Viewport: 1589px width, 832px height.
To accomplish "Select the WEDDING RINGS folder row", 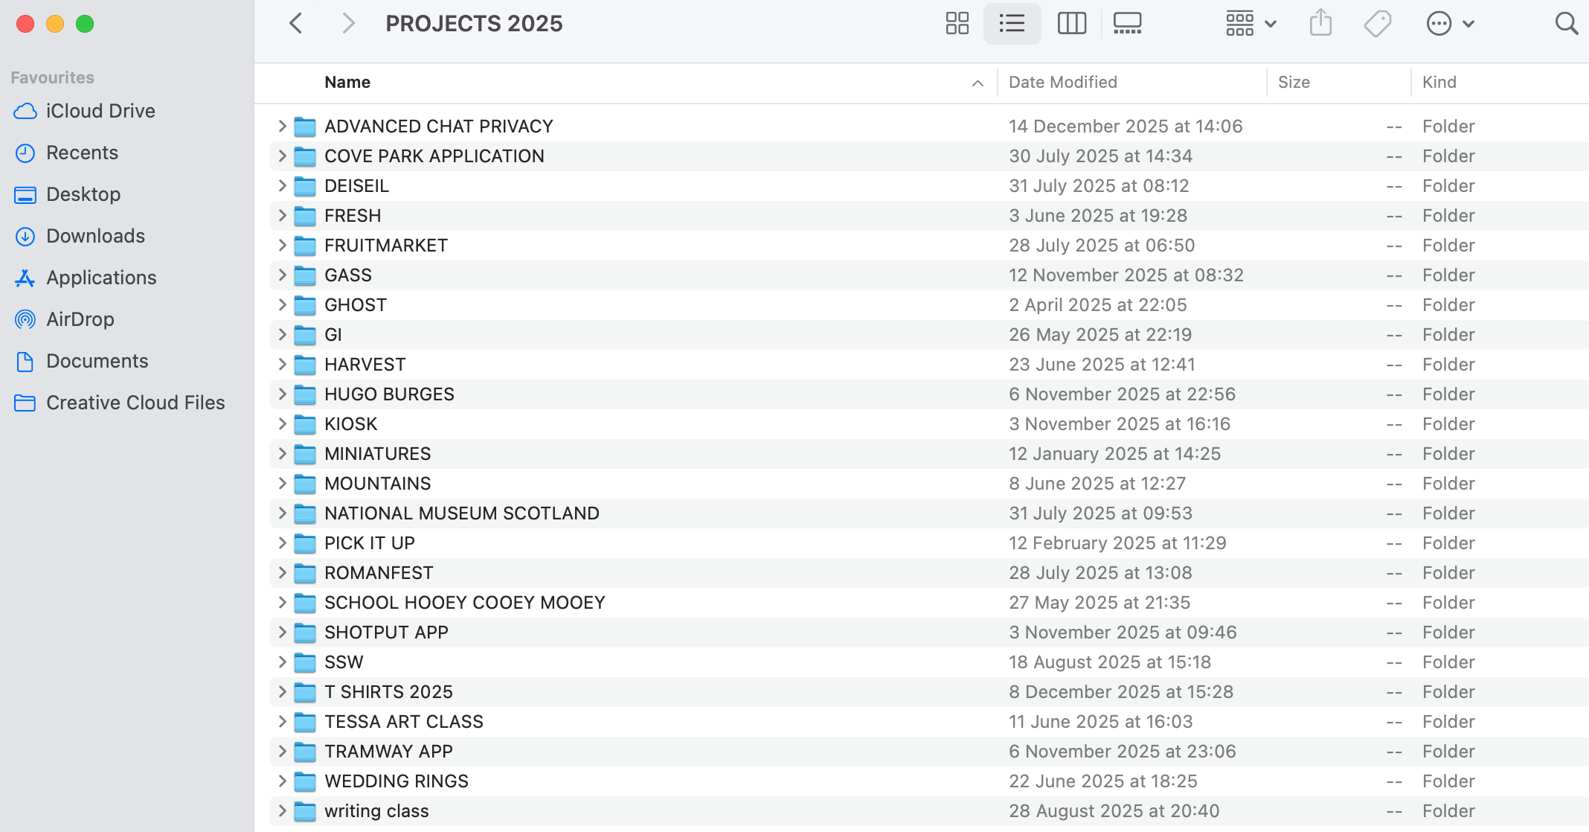I will click(x=396, y=781).
